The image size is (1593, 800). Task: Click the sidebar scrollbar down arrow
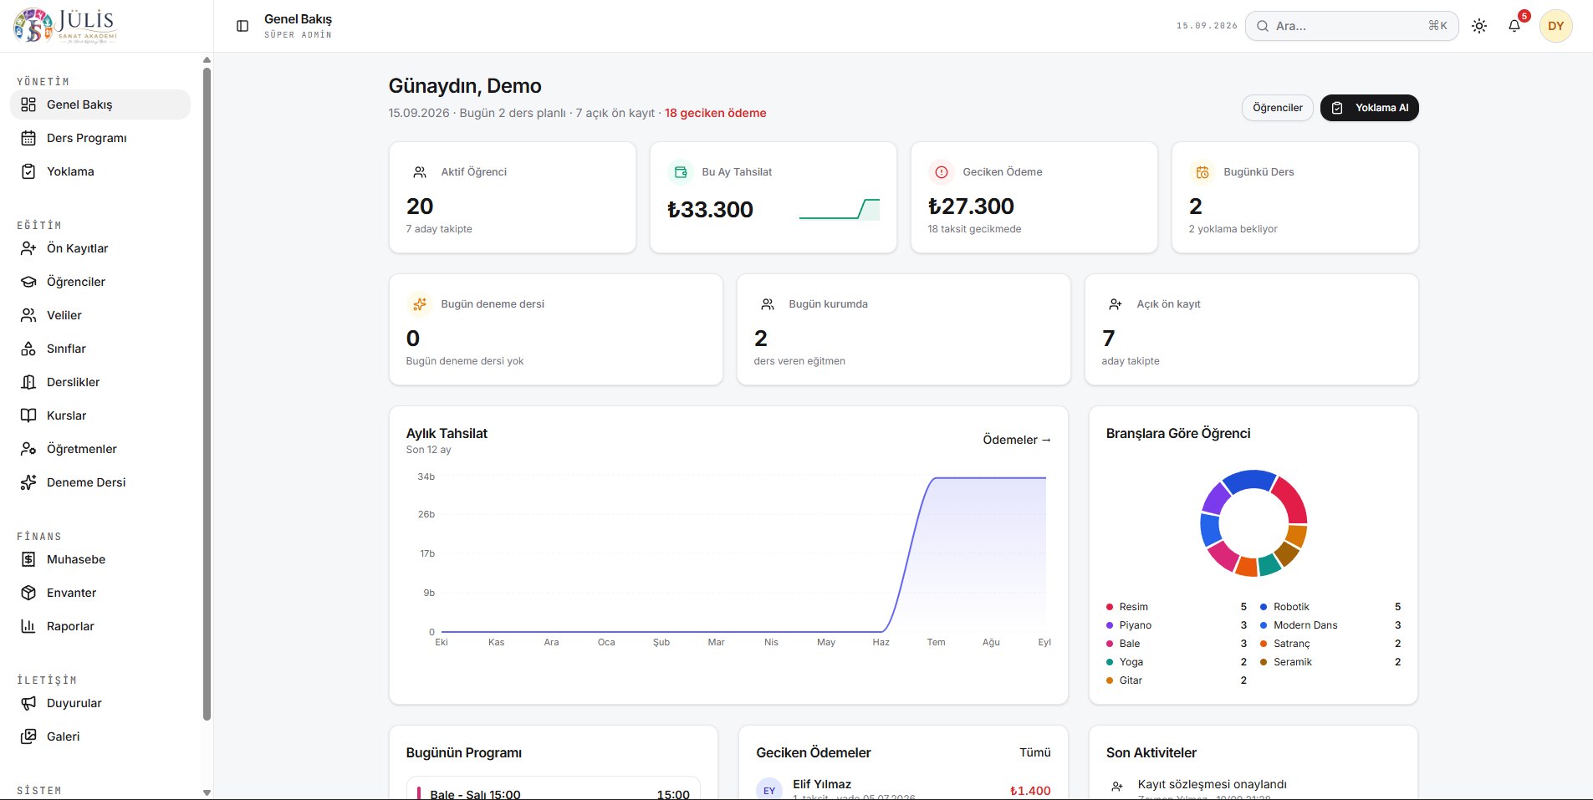[207, 792]
